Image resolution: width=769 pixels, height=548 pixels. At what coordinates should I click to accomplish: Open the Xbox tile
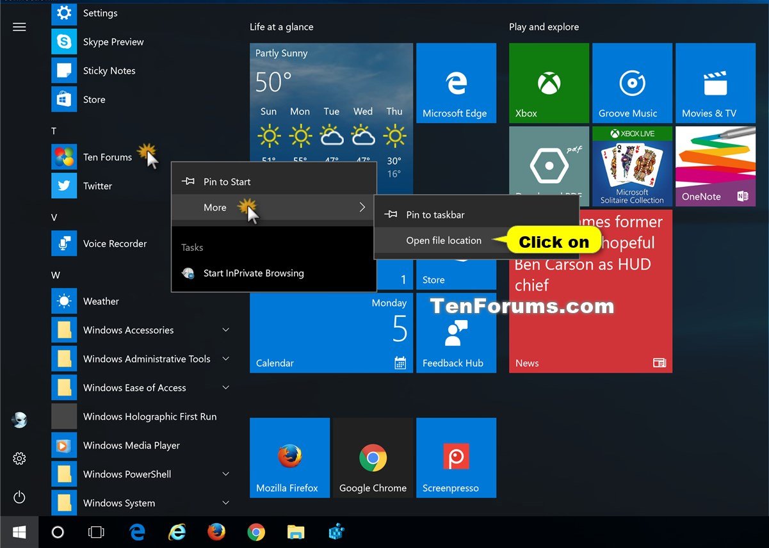coord(549,83)
